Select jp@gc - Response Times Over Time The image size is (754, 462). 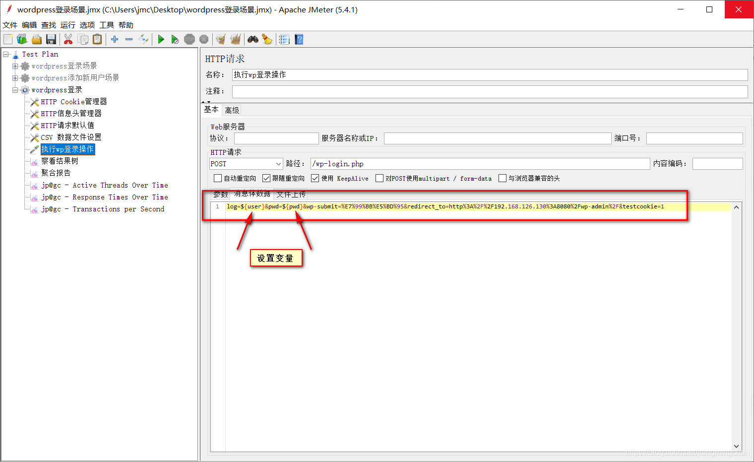point(105,197)
